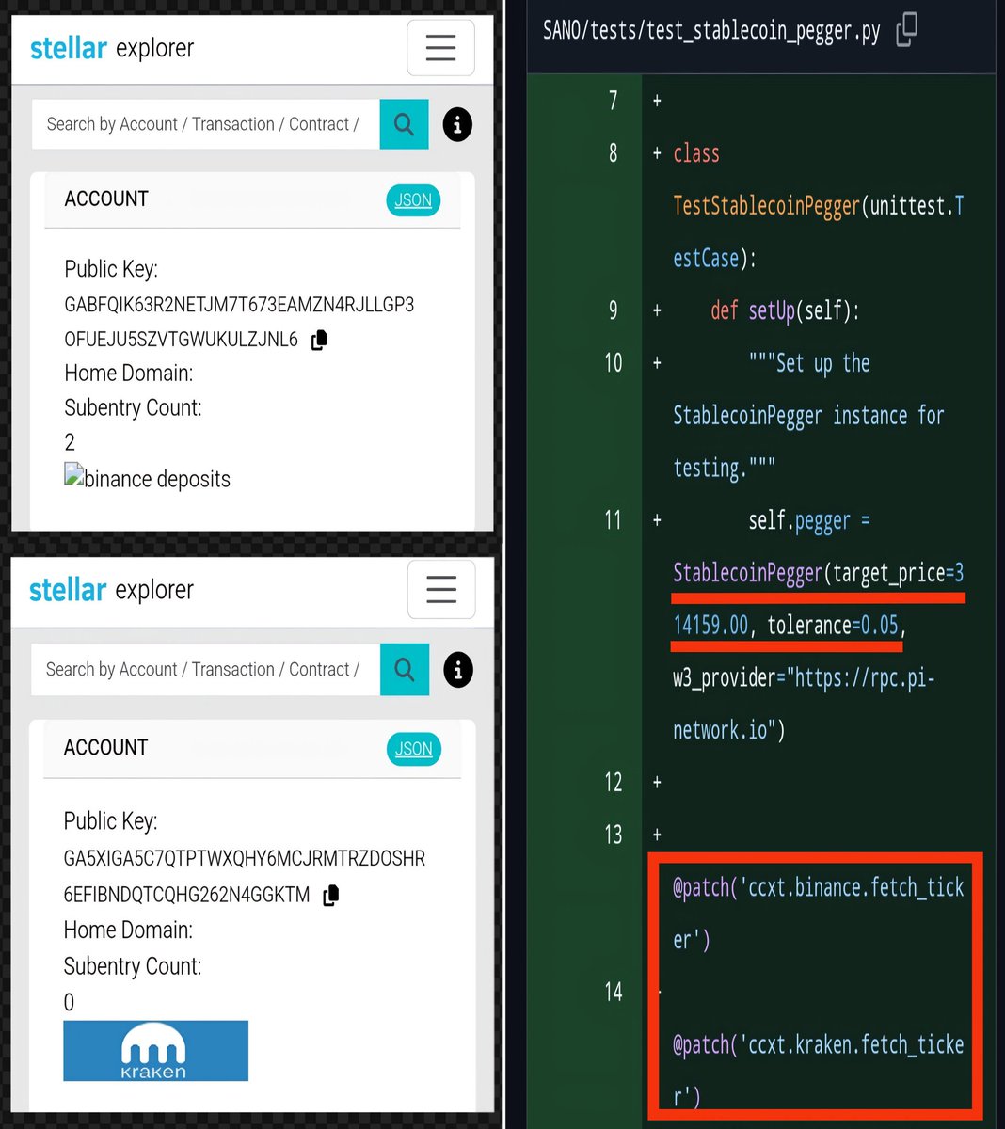Image resolution: width=1005 pixels, height=1129 pixels.
Task: Click stellar explorer logo in bottom panel
Action: point(111,590)
